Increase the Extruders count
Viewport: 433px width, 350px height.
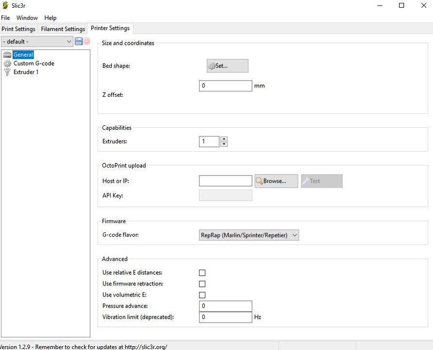tap(224, 139)
